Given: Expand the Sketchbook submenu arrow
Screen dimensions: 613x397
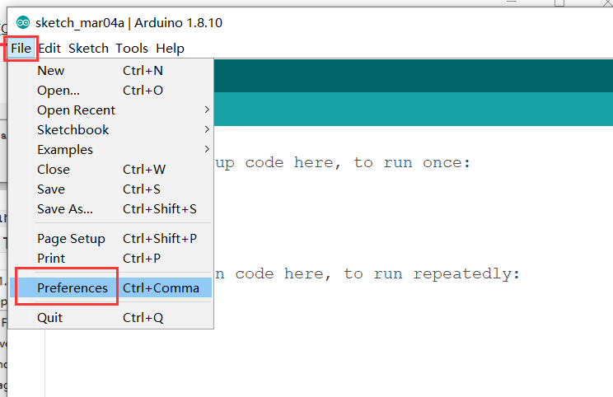Looking at the screenshot, I should (206, 130).
